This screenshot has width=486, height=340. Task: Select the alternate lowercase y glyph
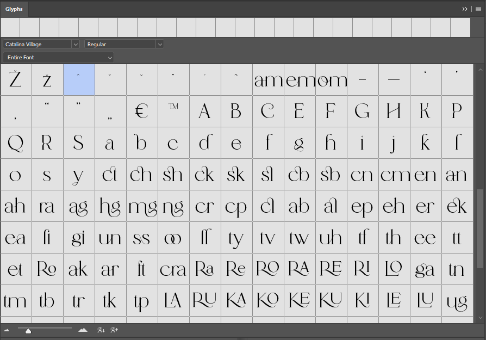point(79,175)
